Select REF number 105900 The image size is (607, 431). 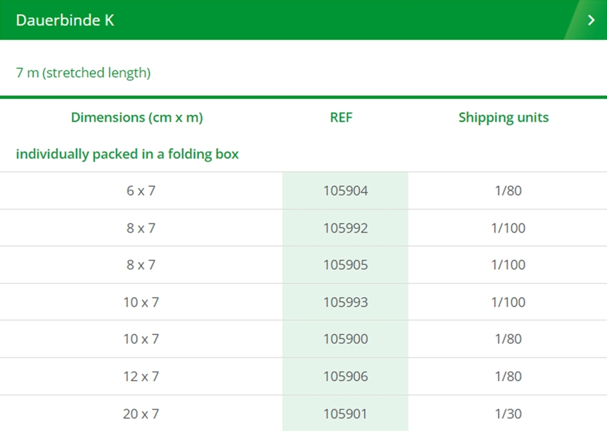point(346,339)
